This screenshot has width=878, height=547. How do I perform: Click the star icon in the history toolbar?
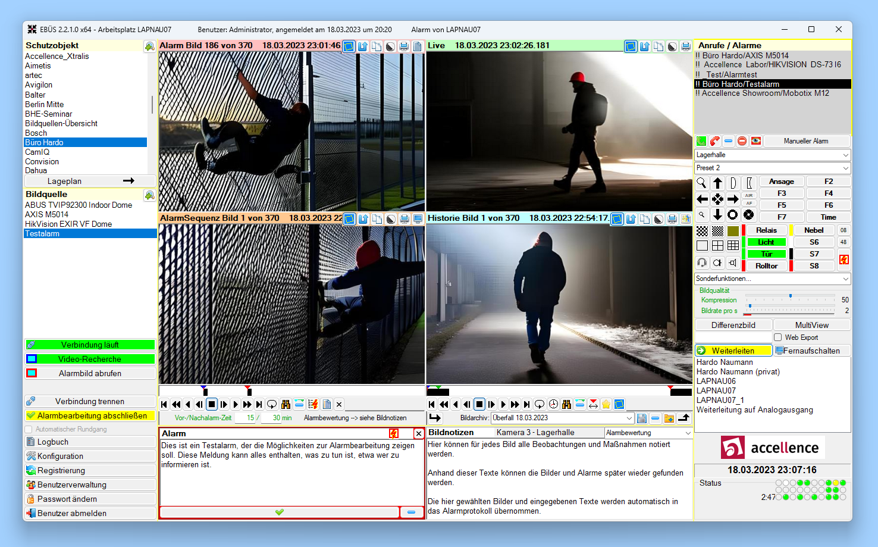click(606, 404)
